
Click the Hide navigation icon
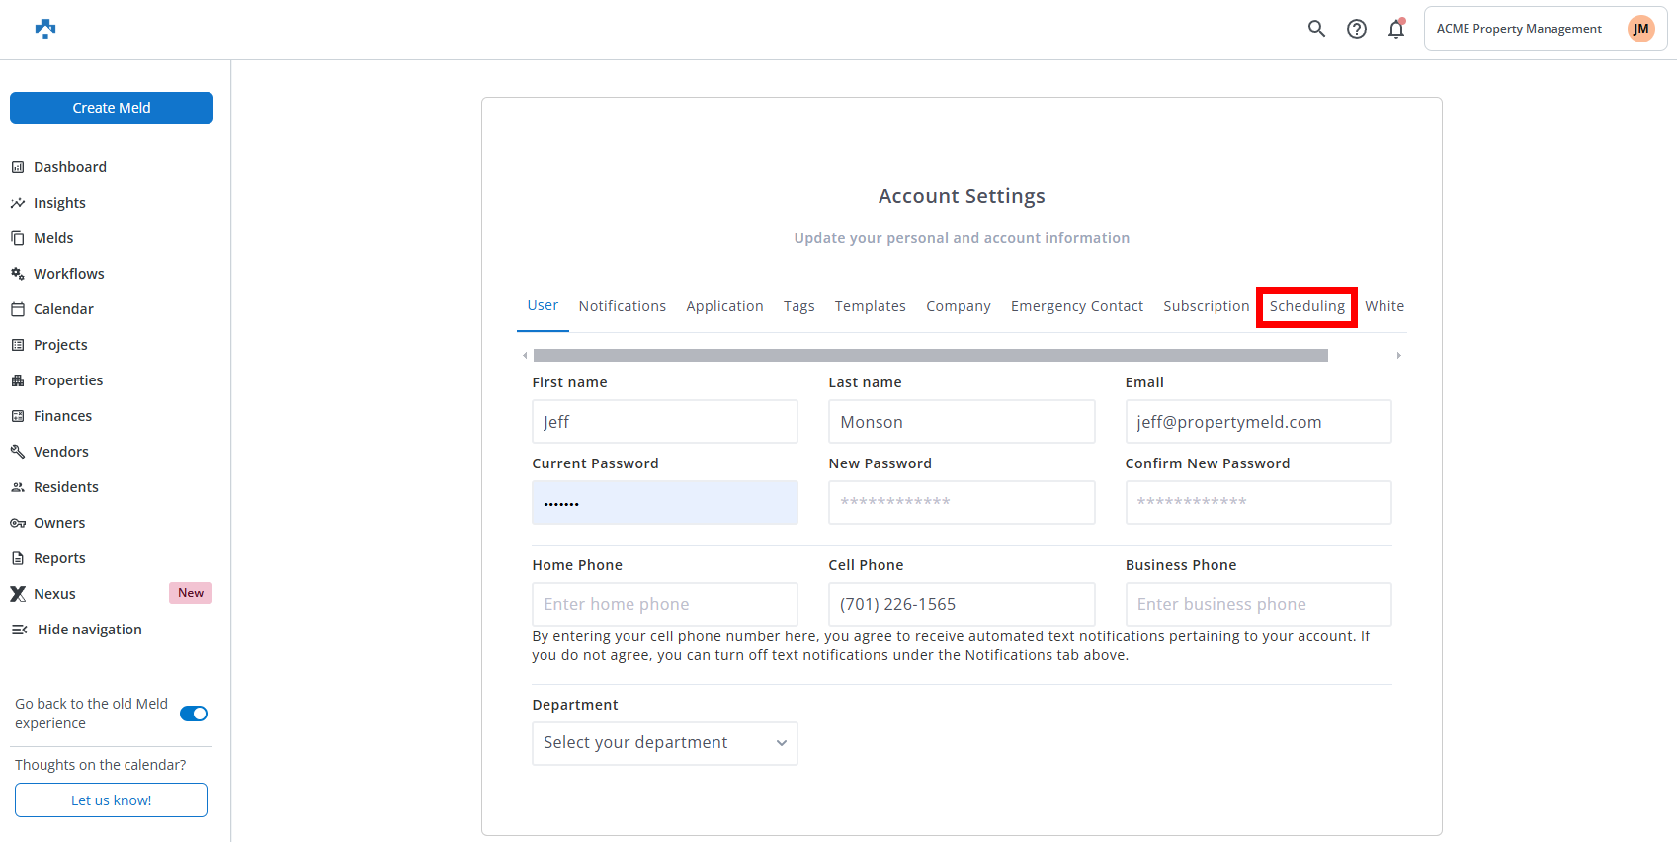19,630
